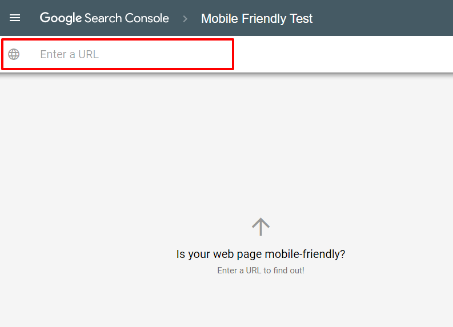The width and height of the screenshot is (453, 327).
Task: Click the "Enter a URL" placeholder text
Action: pos(69,54)
